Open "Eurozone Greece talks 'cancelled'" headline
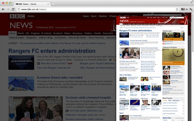The image size is (194, 121). coord(60,77)
